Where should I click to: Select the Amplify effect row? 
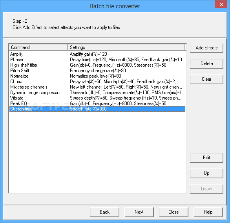[97, 54]
